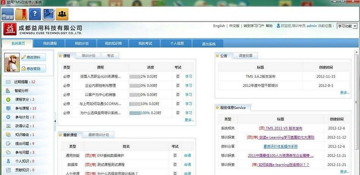Screen dimensions: 360x175
Task: Open the 2011中国最佳100人力资源 link
Action: pos(280,156)
